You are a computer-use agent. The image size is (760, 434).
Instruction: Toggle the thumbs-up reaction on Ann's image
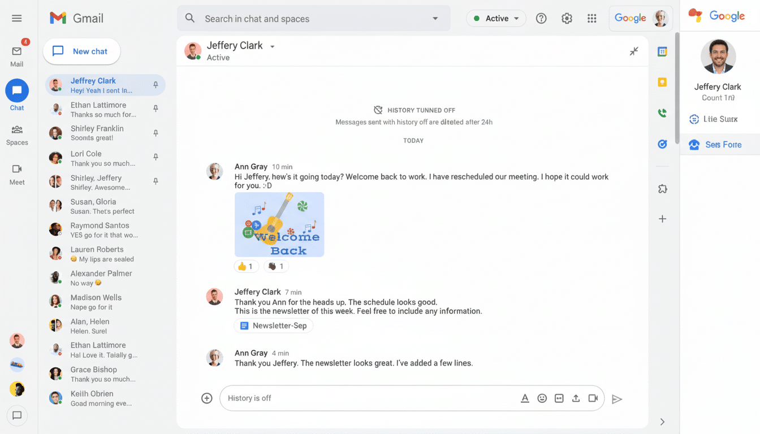point(247,266)
